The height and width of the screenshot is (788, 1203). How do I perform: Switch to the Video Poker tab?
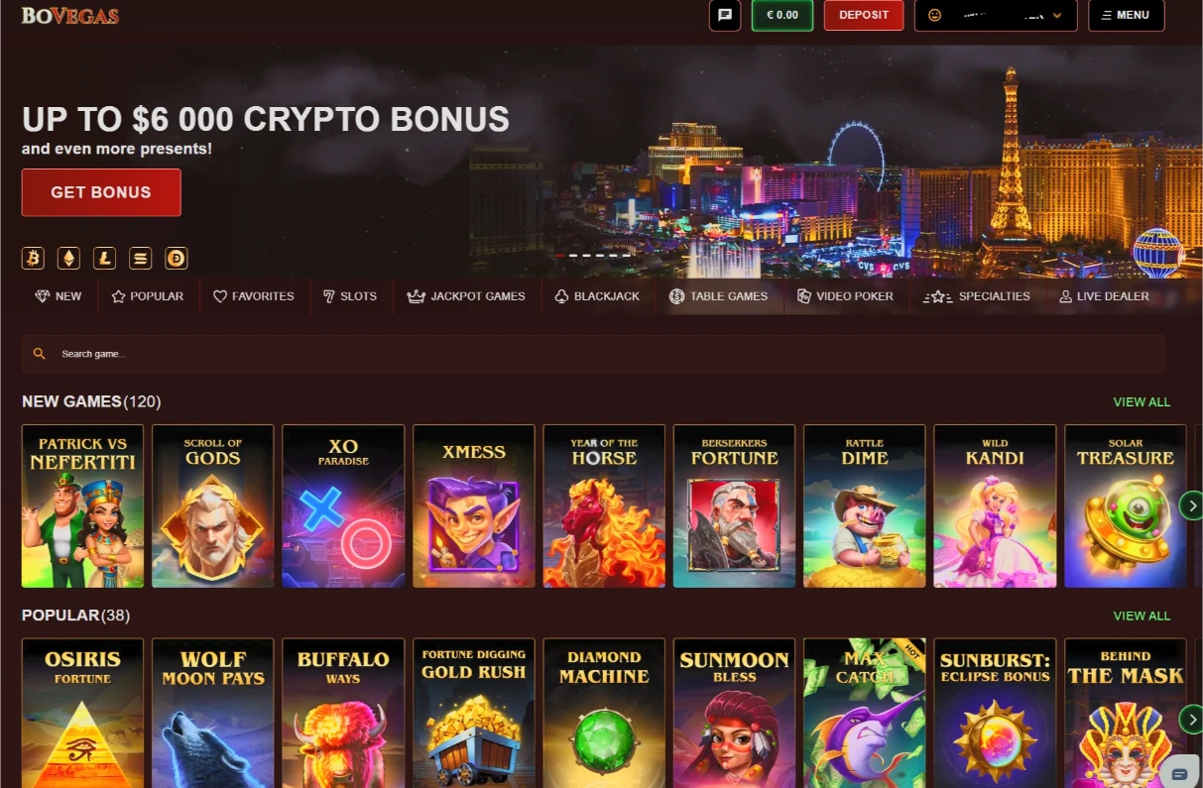point(845,296)
